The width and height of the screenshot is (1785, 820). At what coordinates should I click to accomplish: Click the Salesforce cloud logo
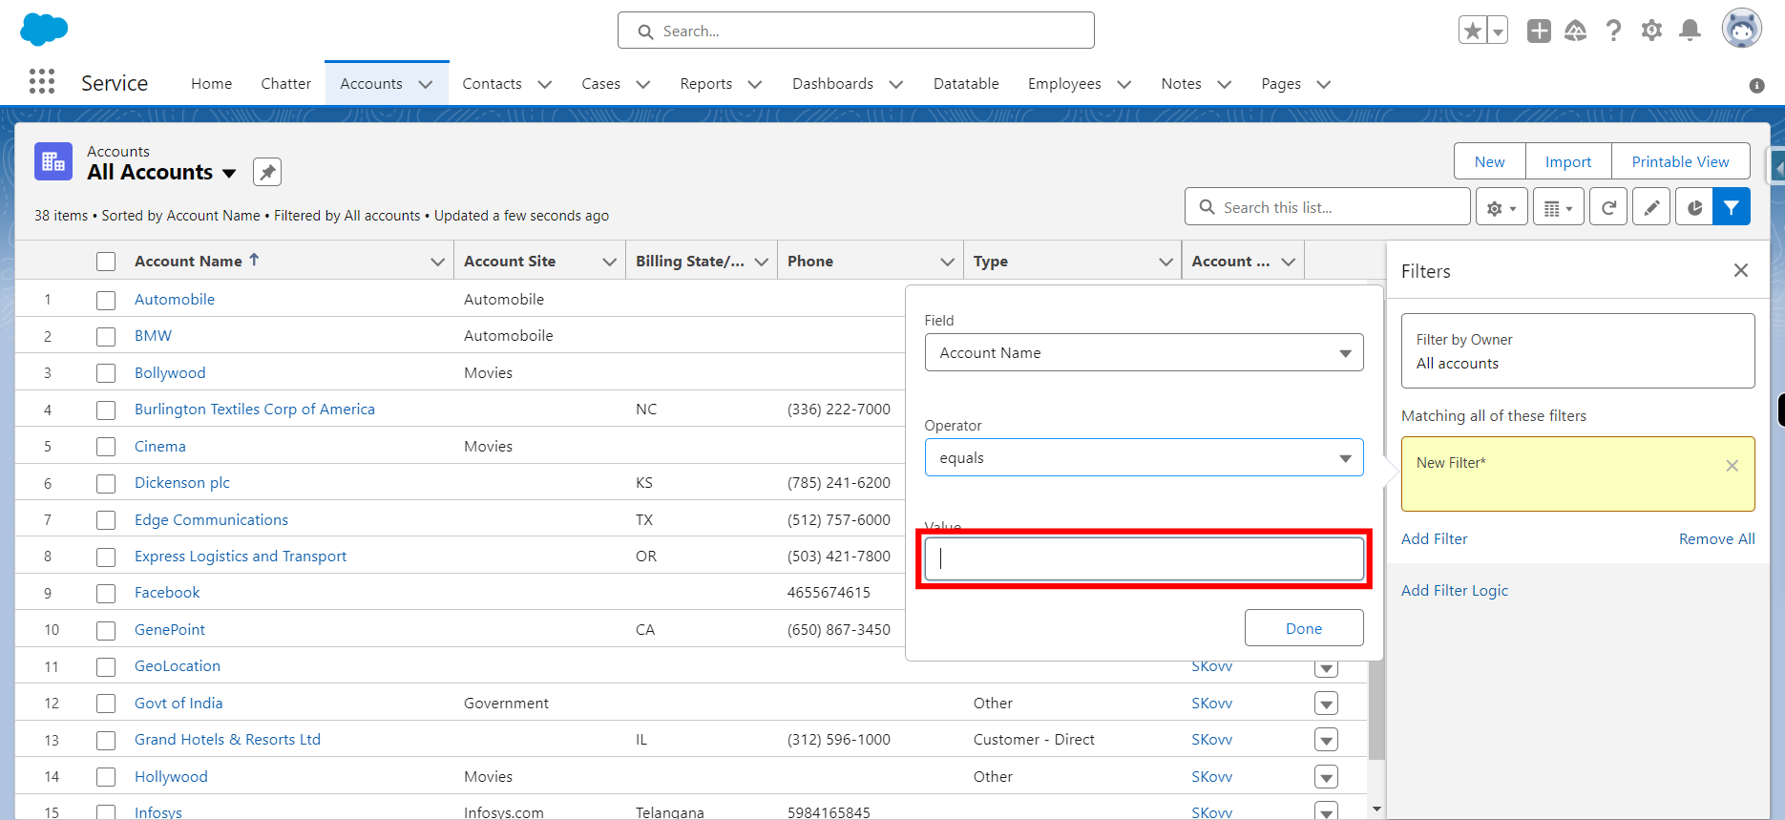[x=44, y=30]
